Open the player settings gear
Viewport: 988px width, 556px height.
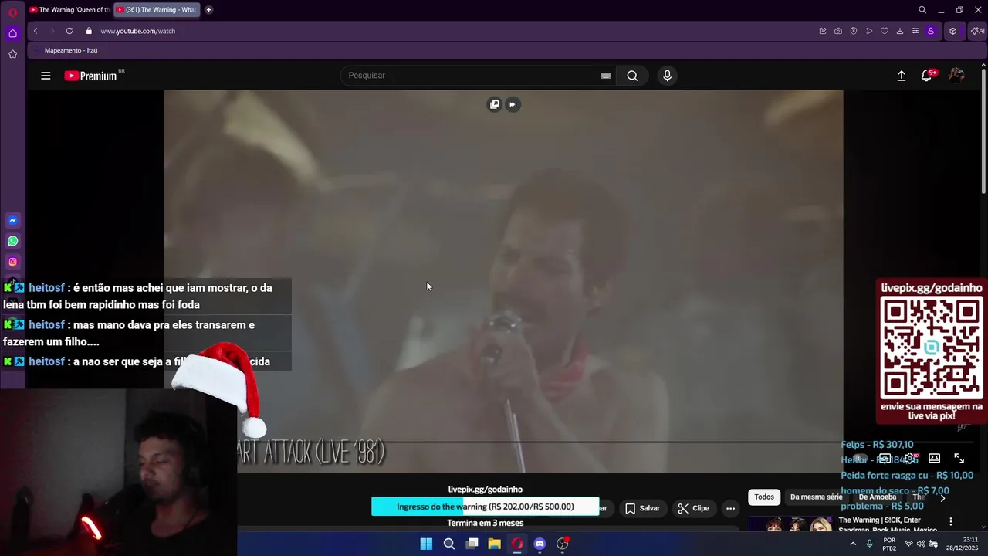[910, 459]
